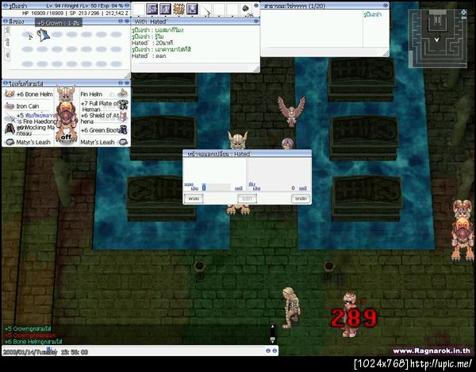Viewport: 476px width, 372px height.
Task: Click '+6 Bone Helm' line in chat log
Action: 33,342
